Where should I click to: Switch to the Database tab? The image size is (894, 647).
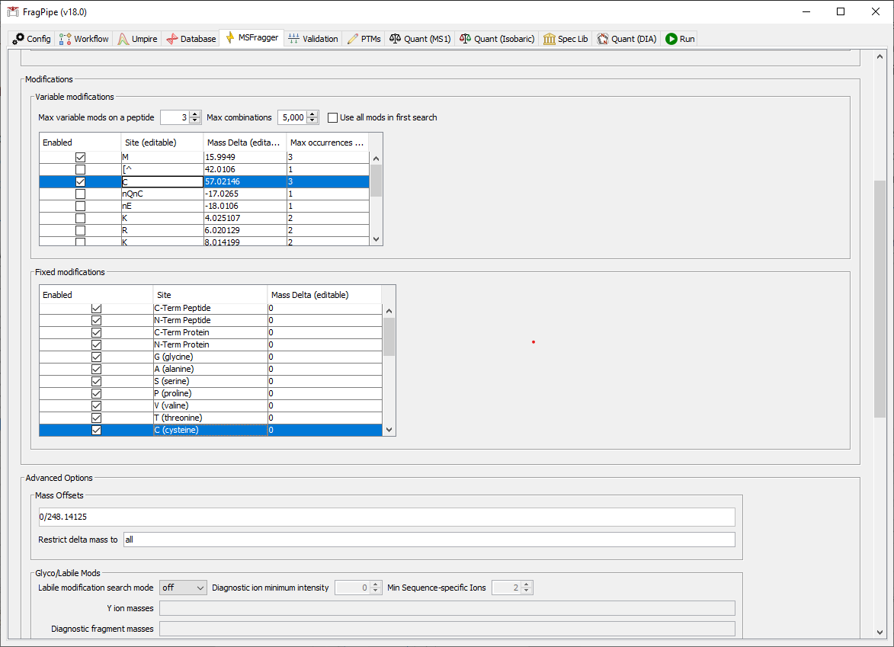191,39
